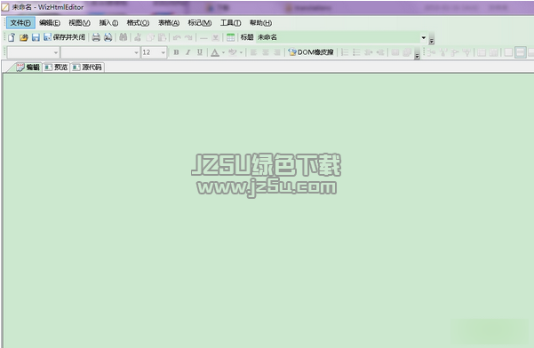This screenshot has width=534, height=348.
Task: Open the highlight color dropdown arrow
Action: pyautogui.click(x=241, y=52)
